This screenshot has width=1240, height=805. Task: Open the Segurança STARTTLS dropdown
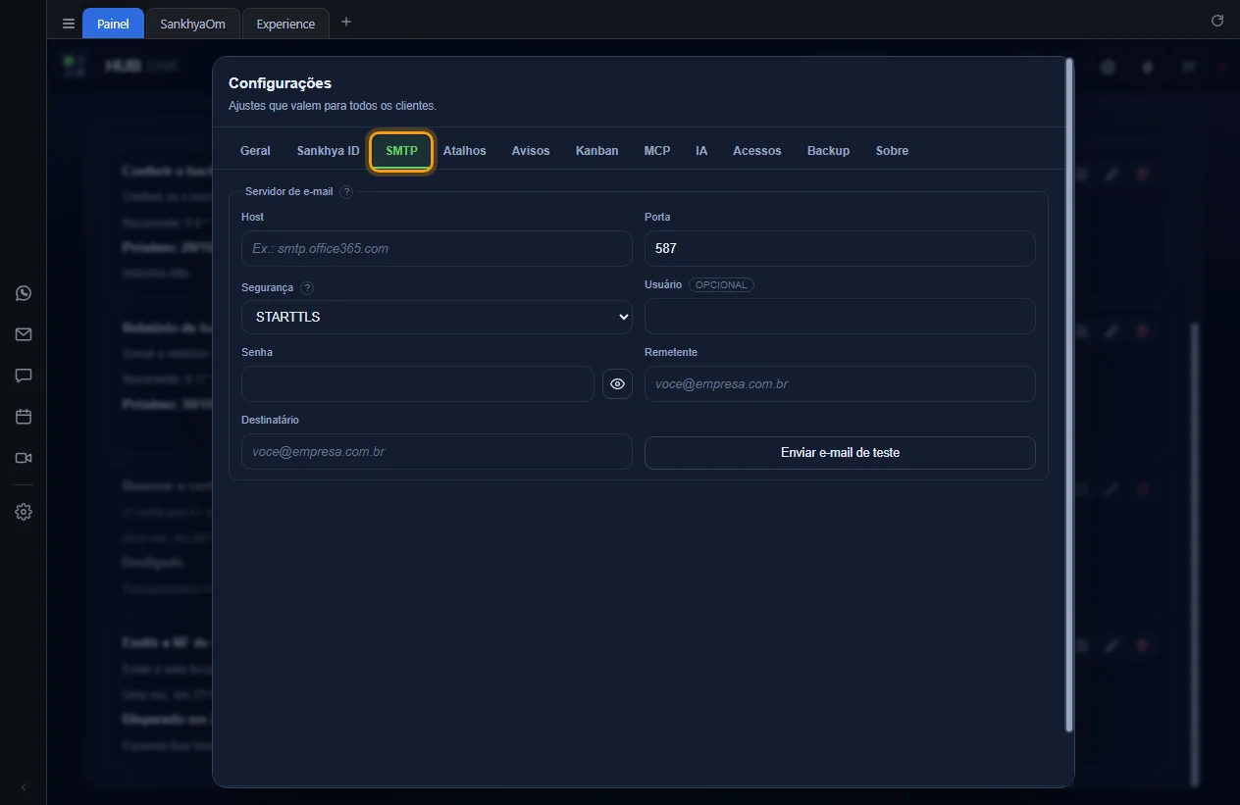click(437, 317)
